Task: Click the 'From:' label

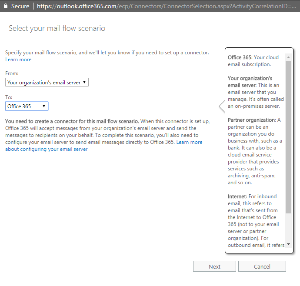Action: (x=12, y=73)
